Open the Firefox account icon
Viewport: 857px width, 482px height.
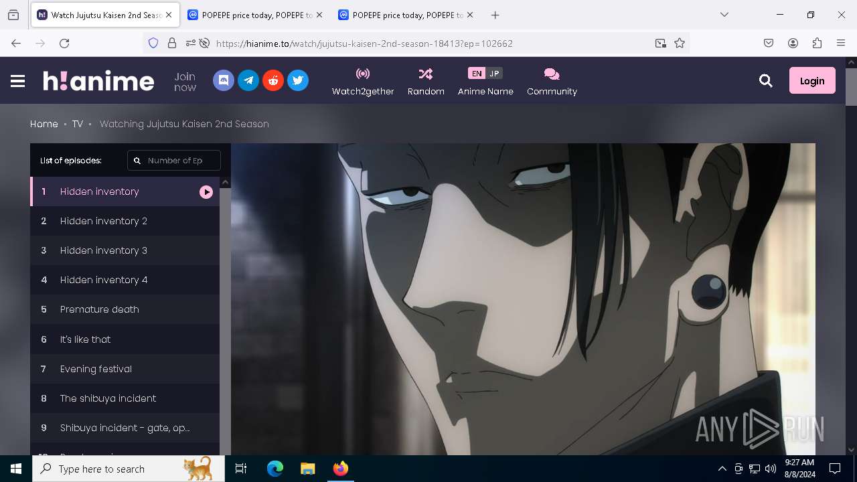(793, 43)
